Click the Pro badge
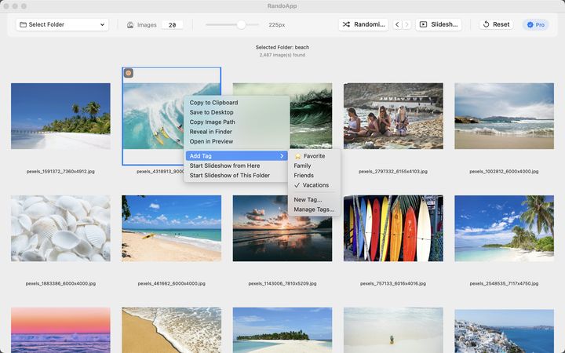The height and width of the screenshot is (353, 565). (535, 24)
